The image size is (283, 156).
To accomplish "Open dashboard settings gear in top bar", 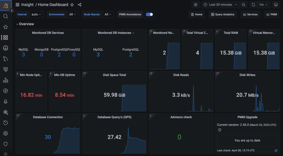I will tap(196, 5).
